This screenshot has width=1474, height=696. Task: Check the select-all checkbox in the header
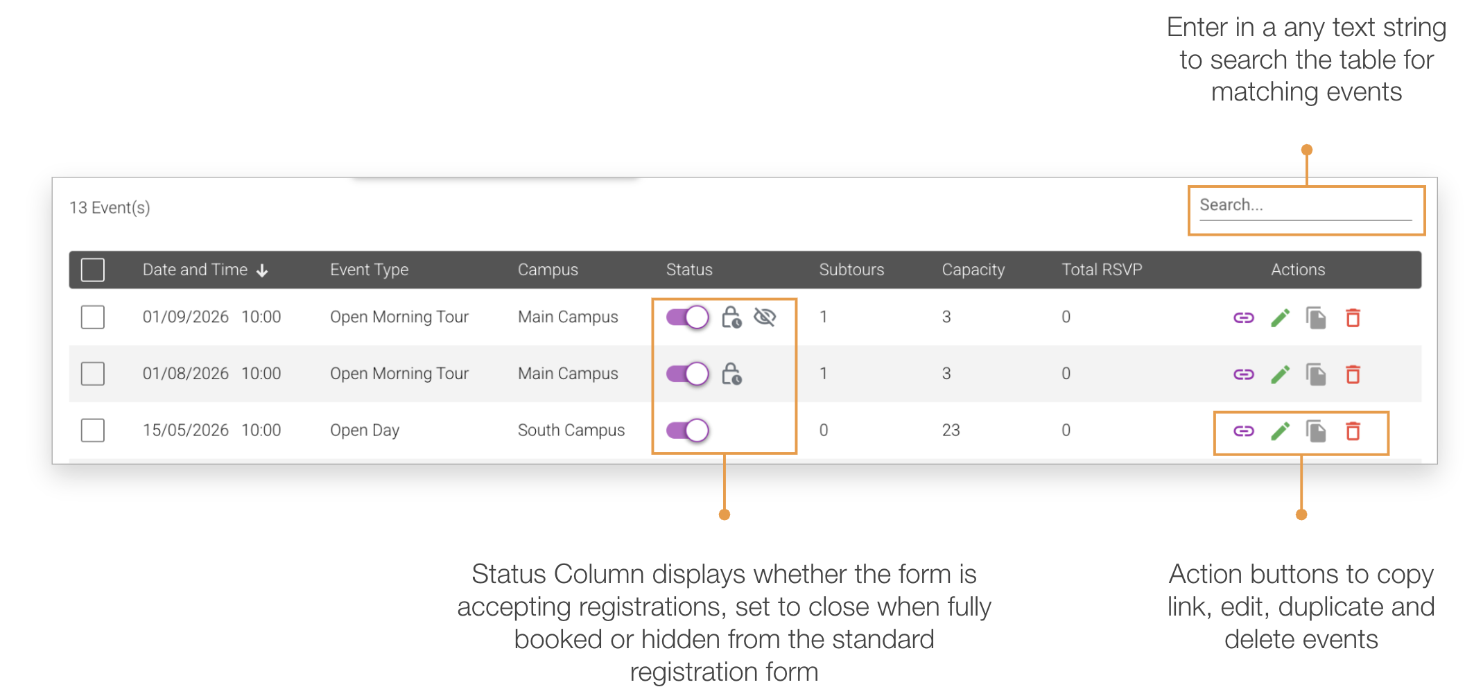tap(92, 270)
